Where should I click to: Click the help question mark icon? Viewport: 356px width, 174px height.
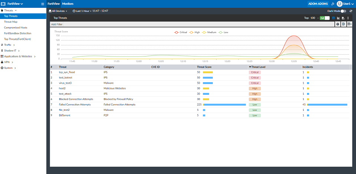point(338,24)
